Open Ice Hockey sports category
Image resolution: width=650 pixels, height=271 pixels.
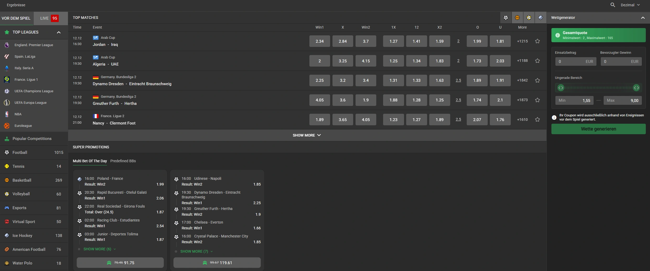click(34, 236)
